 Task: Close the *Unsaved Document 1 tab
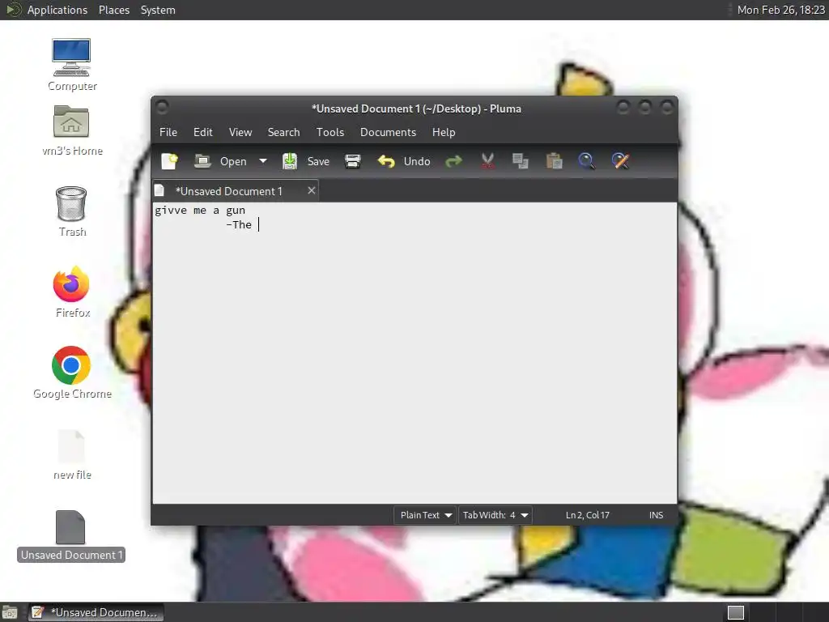[312, 190]
